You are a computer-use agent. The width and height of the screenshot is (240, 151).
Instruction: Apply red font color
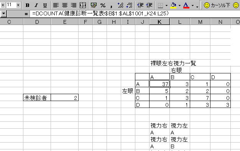[186, 5]
